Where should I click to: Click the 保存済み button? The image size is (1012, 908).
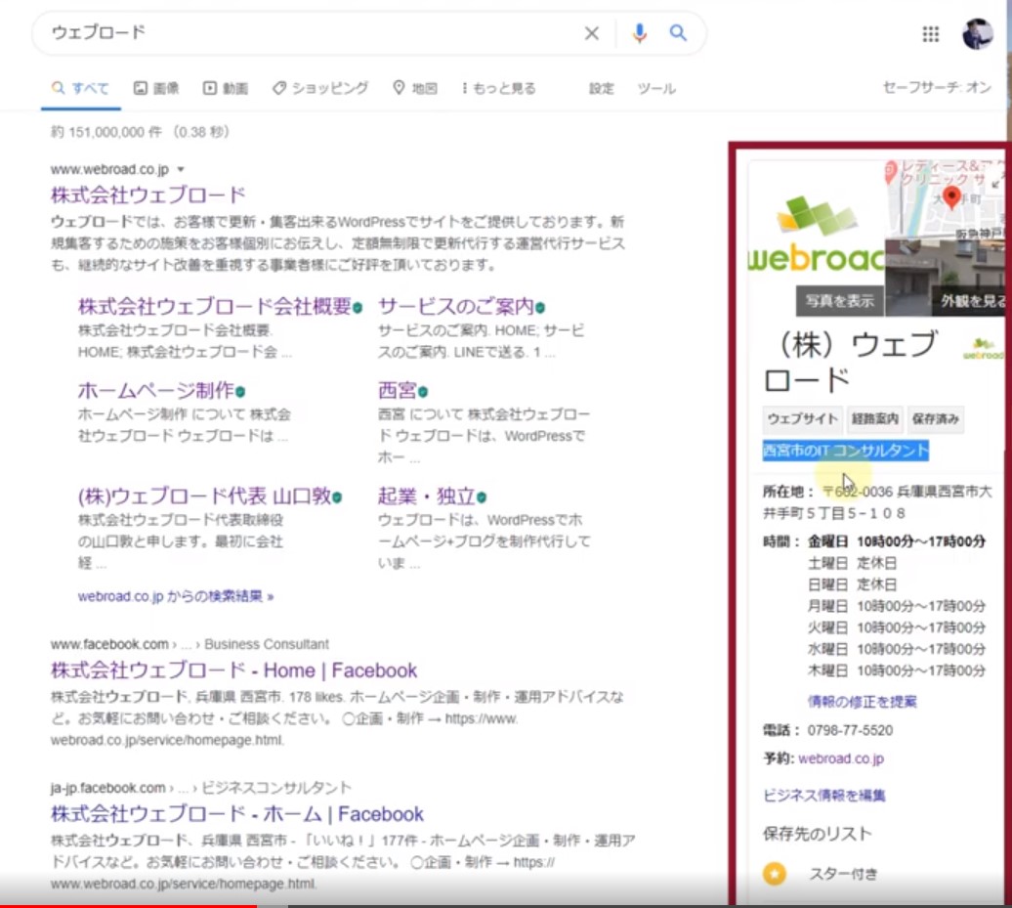(x=936, y=418)
